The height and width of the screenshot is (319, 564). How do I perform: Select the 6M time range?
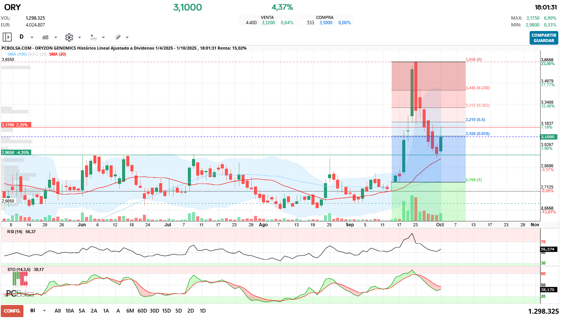coord(130,311)
